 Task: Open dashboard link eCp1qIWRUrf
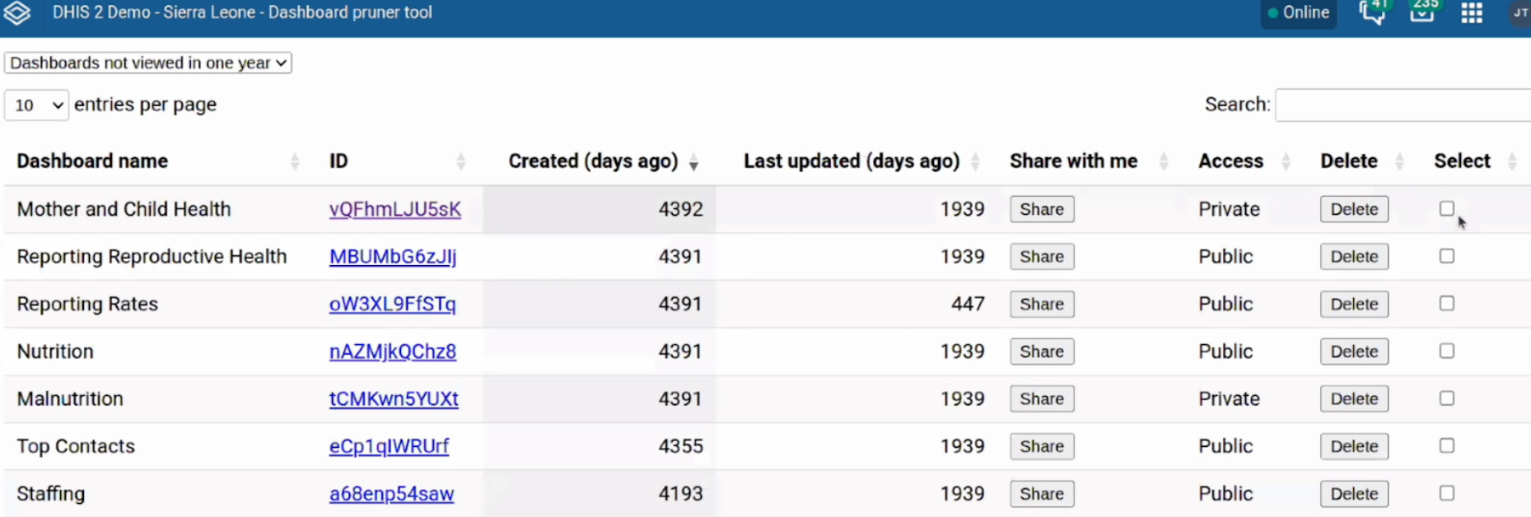click(x=389, y=446)
